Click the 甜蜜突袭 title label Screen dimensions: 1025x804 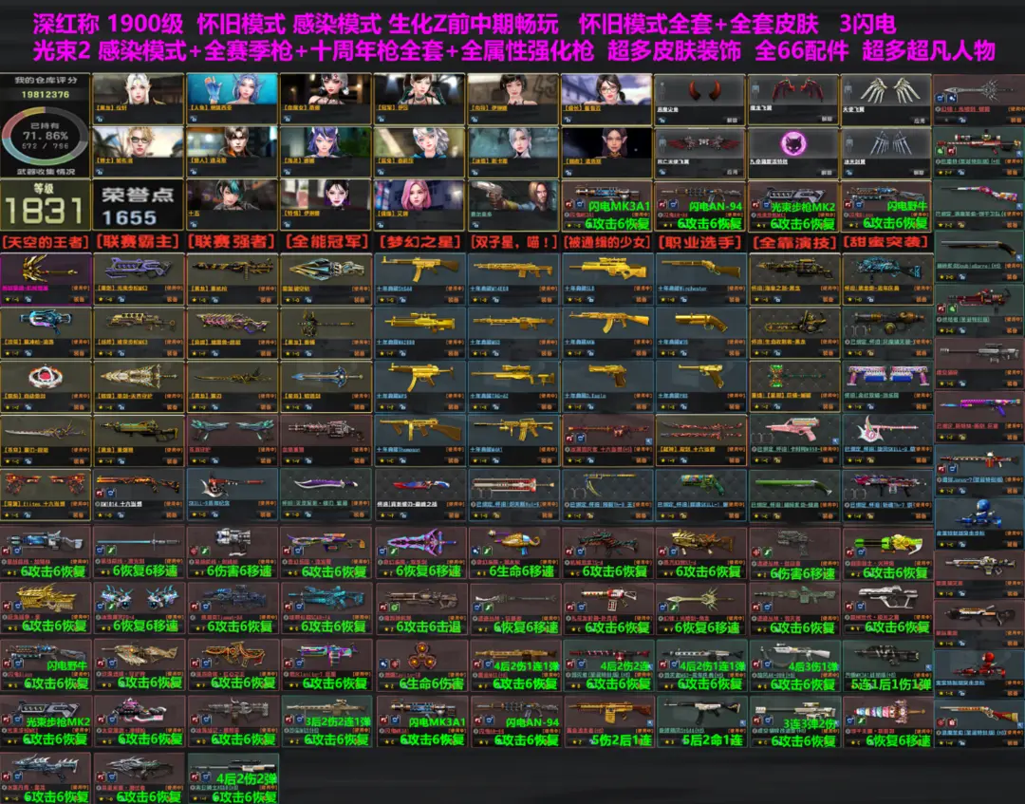tap(885, 242)
